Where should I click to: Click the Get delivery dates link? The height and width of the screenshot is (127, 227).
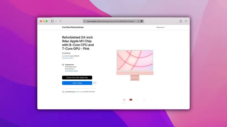71,71
